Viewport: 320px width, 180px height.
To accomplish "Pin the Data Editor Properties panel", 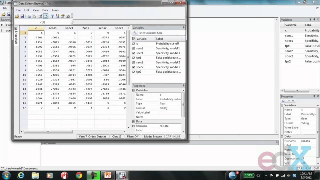I will (183, 85).
